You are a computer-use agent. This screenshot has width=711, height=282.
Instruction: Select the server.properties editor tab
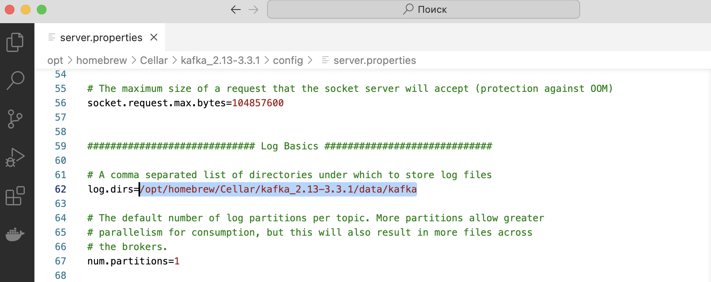(100, 37)
